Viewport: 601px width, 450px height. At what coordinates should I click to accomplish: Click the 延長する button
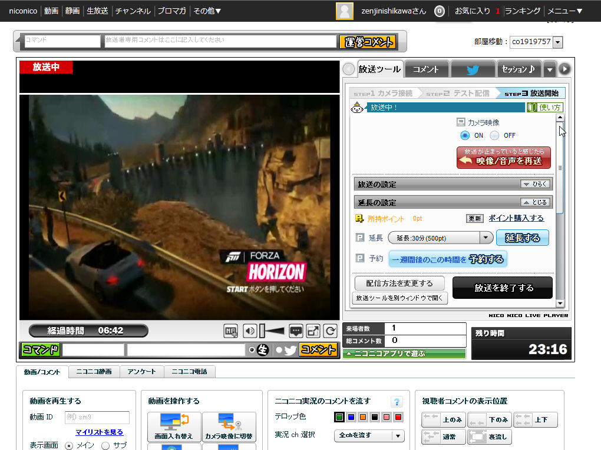click(x=522, y=238)
